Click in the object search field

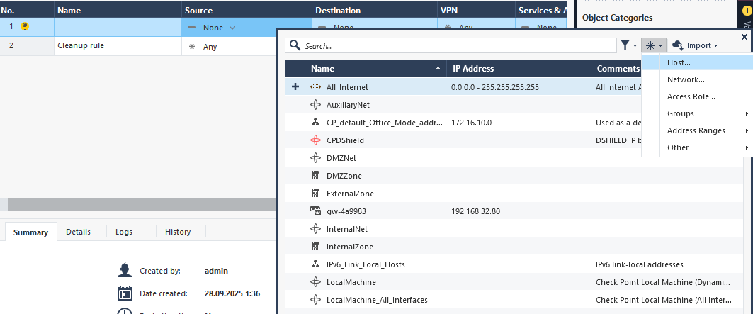coord(453,45)
